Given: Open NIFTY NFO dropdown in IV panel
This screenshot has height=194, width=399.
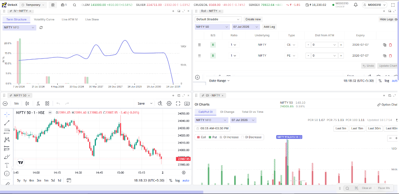Looking at the screenshot, I should pos(19,28).
